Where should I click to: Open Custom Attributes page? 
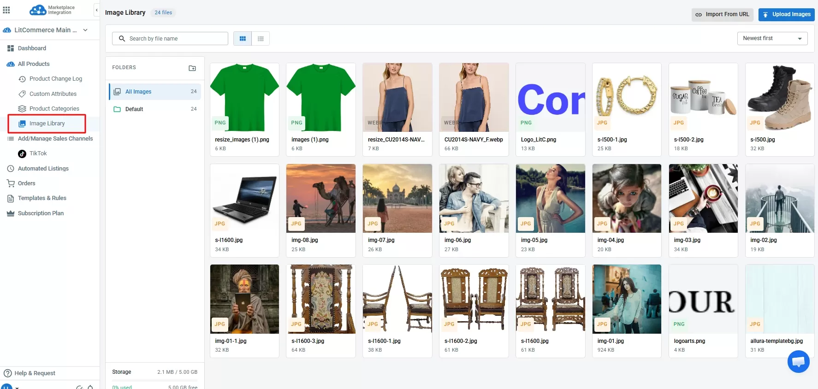53,94
